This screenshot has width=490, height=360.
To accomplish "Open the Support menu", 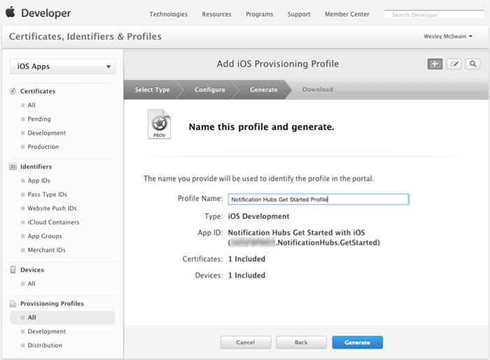I will click(299, 15).
